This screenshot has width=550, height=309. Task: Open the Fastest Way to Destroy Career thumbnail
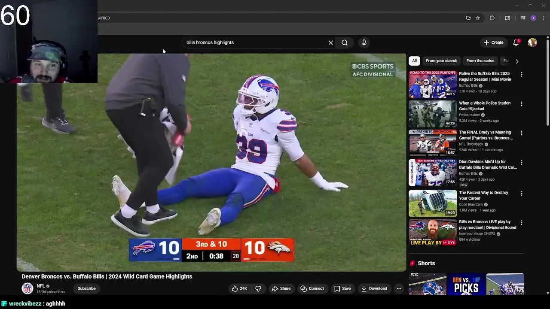point(433,203)
